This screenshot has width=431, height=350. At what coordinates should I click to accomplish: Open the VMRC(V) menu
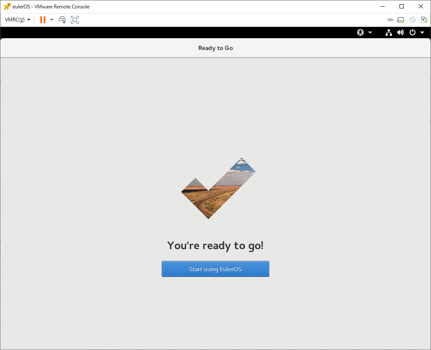[17, 20]
